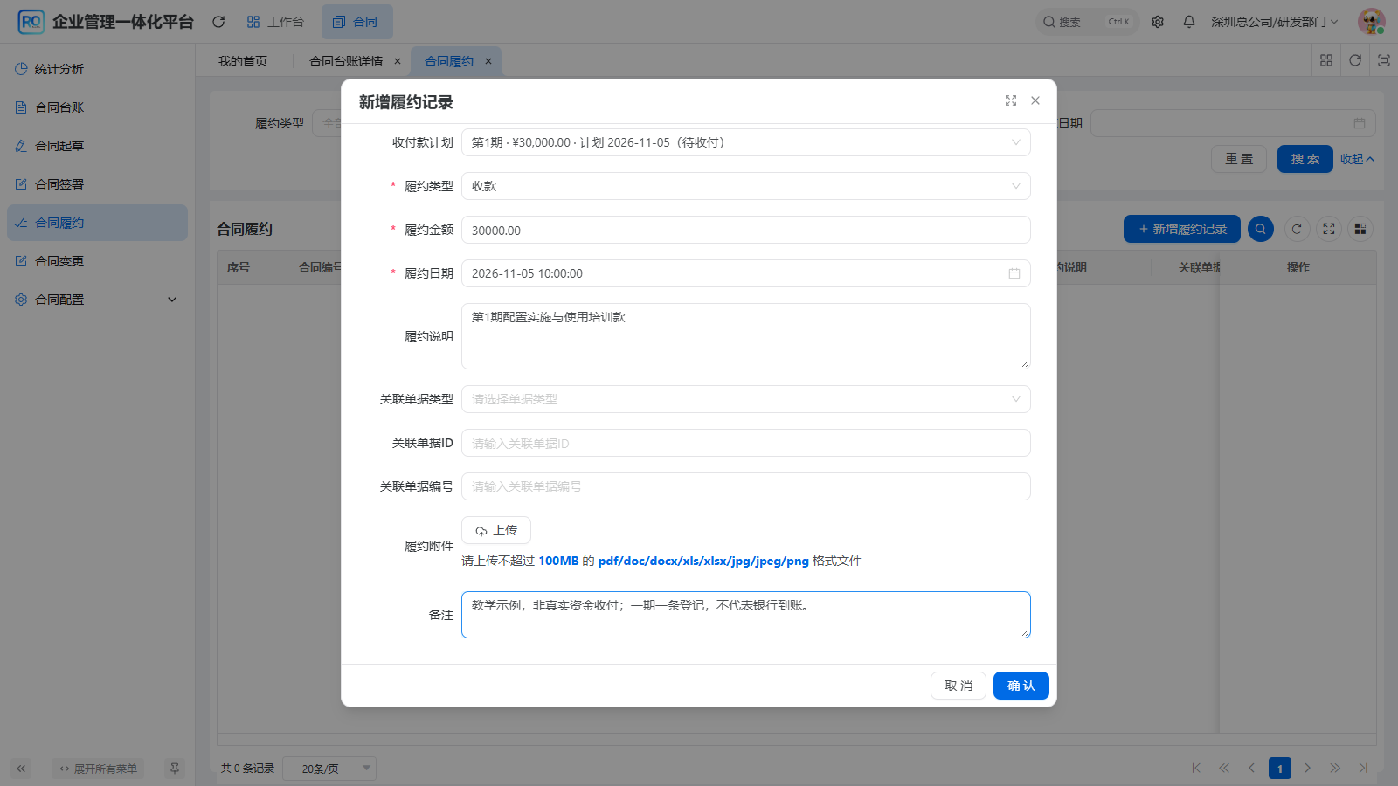
Task: Select 合同台账 in sidebar
Action: point(97,107)
